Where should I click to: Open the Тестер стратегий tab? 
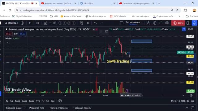pyautogui.click(x=59, y=108)
